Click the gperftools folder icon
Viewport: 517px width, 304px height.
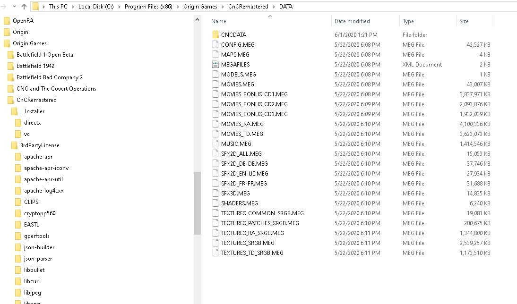click(x=18, y=236)
